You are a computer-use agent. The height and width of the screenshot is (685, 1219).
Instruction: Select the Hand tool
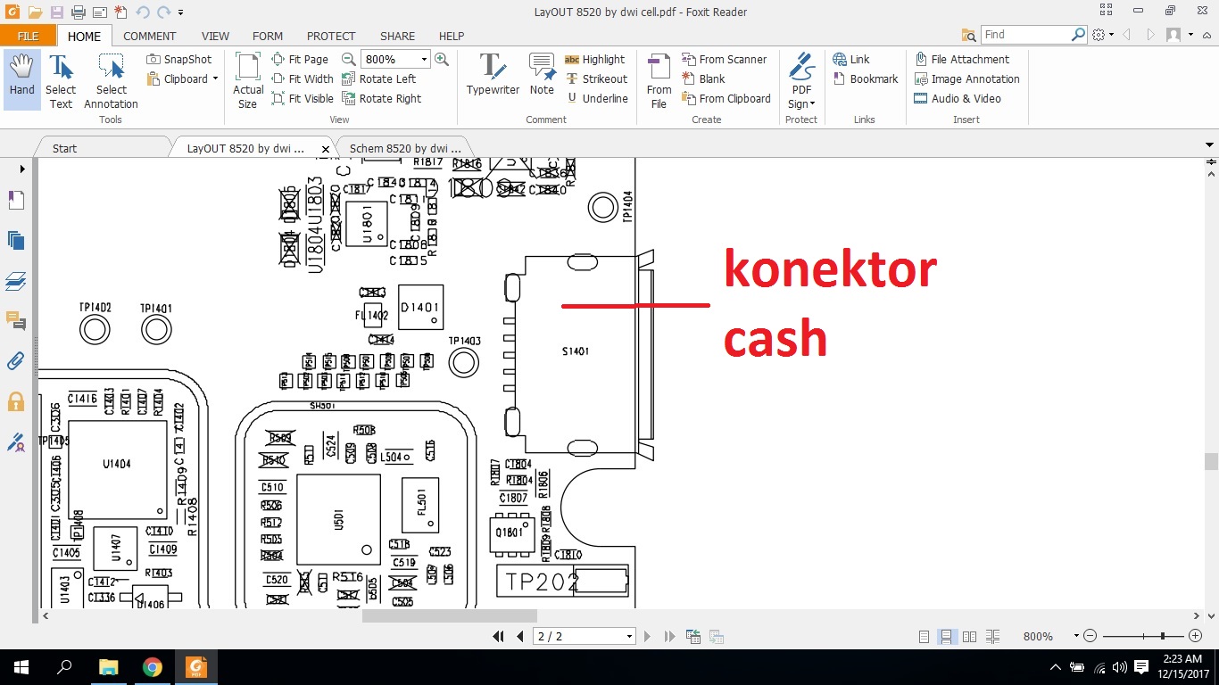point(21,76)
